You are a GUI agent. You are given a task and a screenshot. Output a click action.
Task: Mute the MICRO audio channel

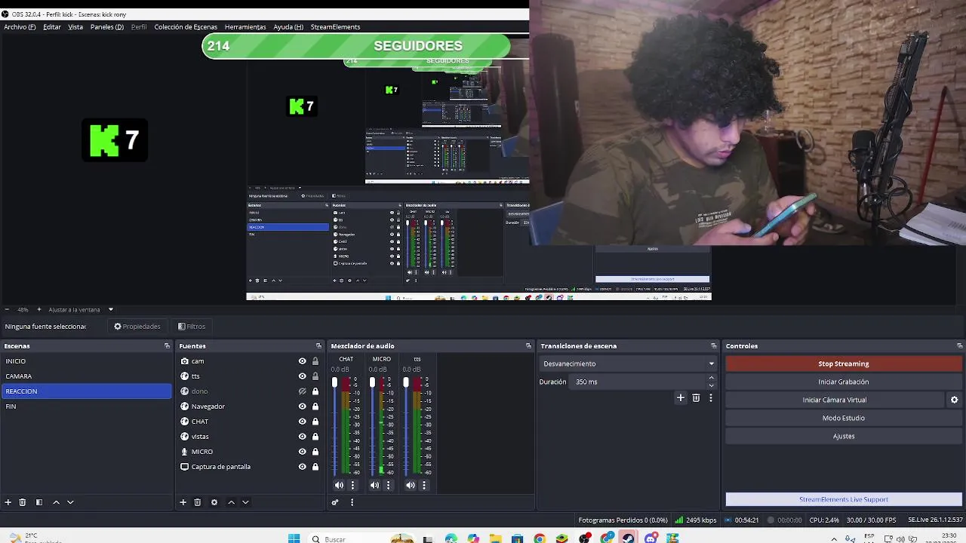tap(374, 485)
